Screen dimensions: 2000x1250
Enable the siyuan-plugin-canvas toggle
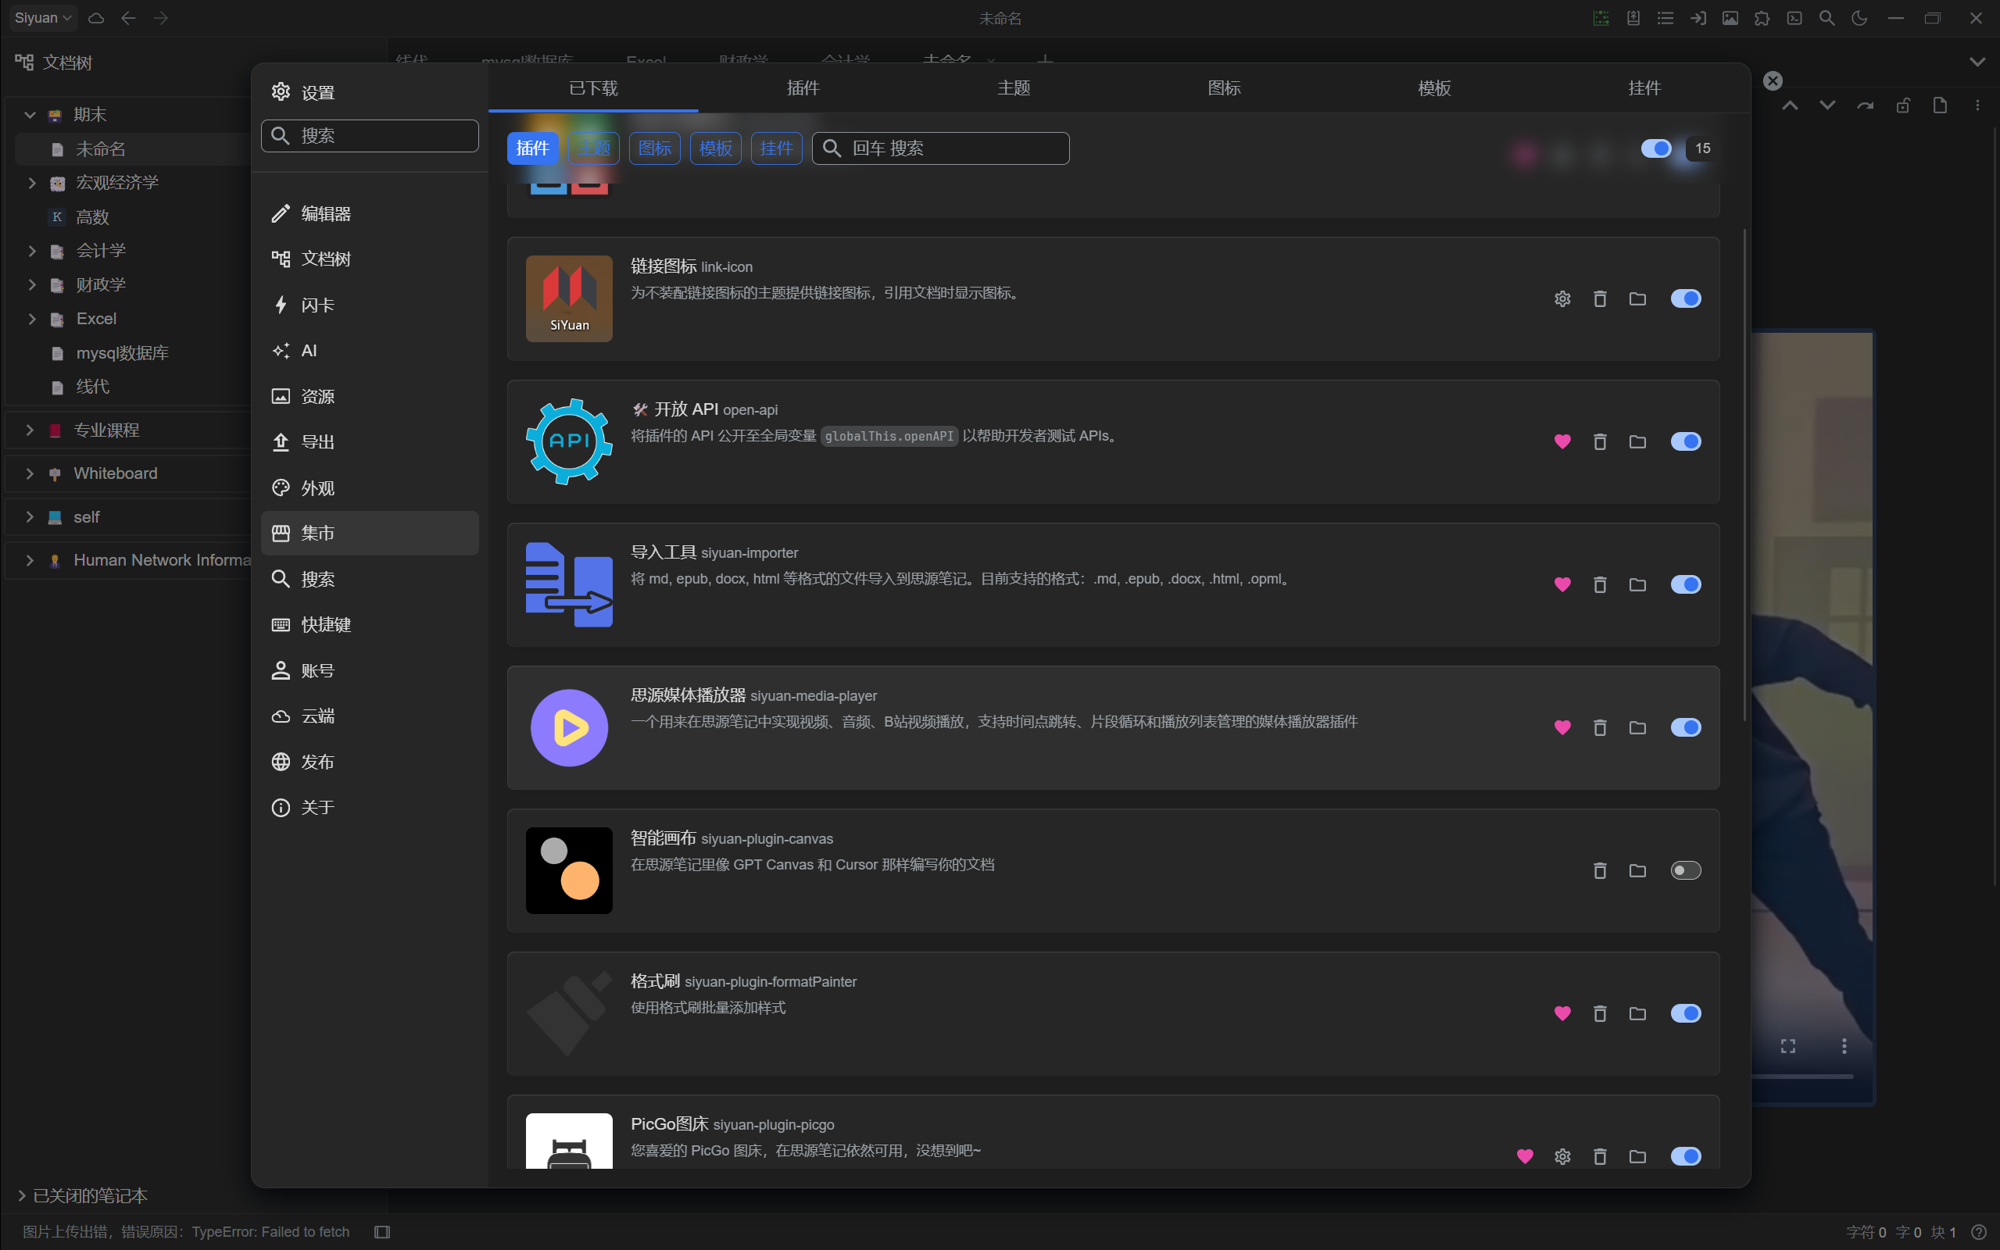[x=1685, y=870]
